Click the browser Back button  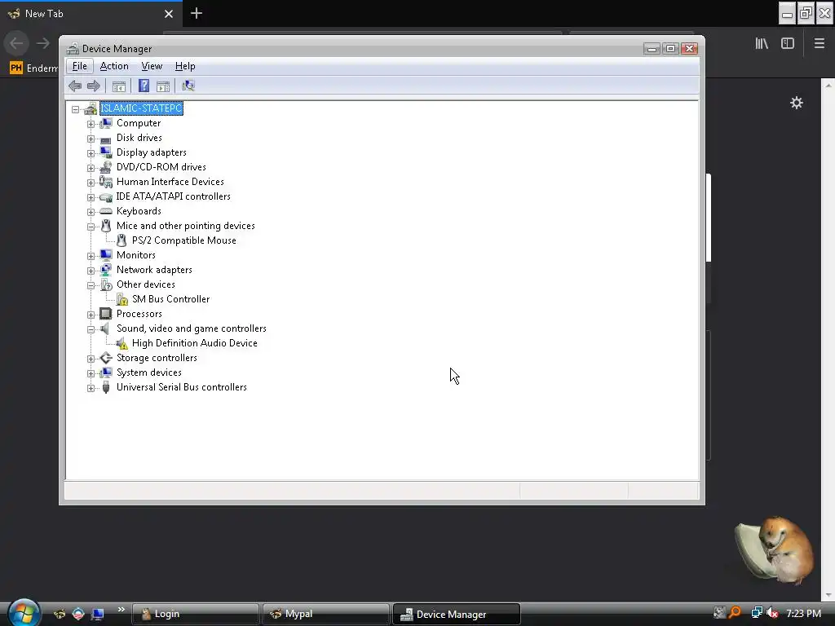(16, 43)
